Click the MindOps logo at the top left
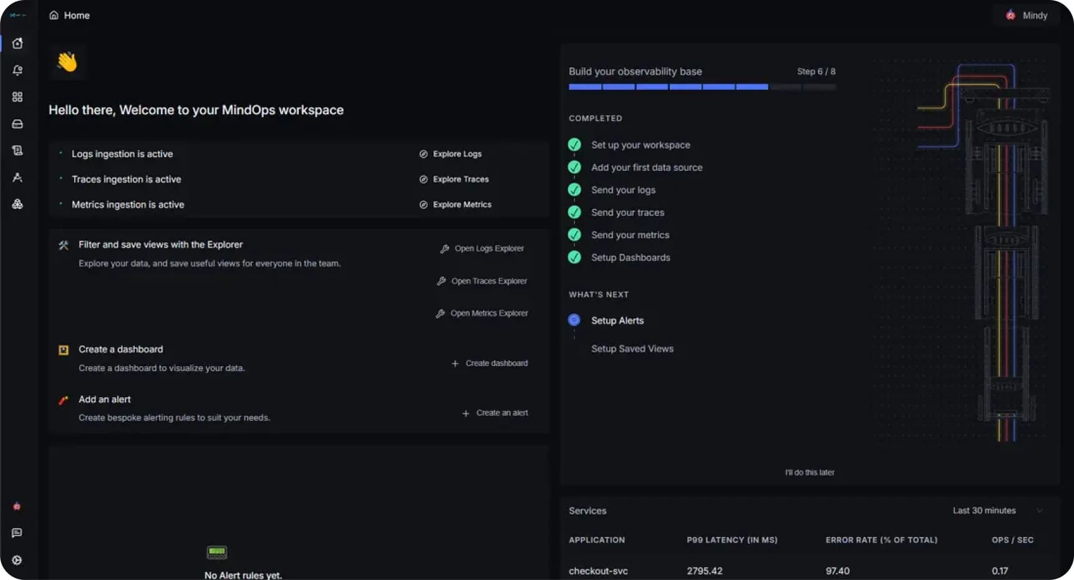Image resolution: width=1074 pixels, height=580 pixels. point(17,15)
